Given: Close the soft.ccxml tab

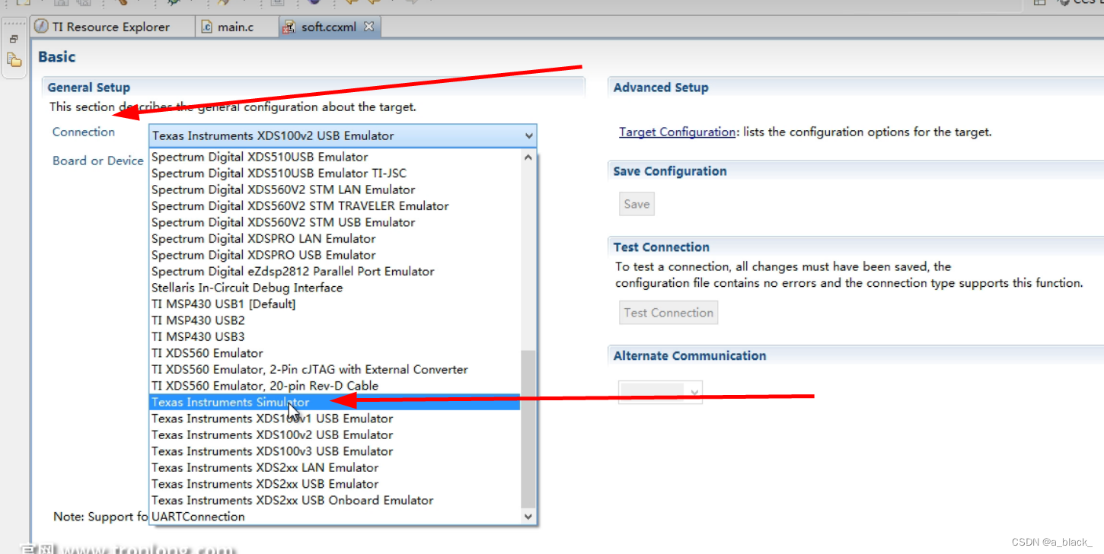Looking at the screenshot, I should click(369, 27).
